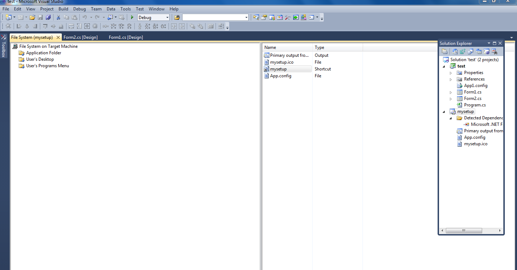517x270 pixels.
Task: Select the Cut icon in the standard toolbar
Action: click(58, 17)
